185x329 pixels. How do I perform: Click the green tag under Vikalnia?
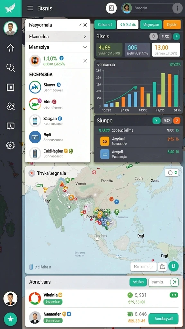(53, 302)
